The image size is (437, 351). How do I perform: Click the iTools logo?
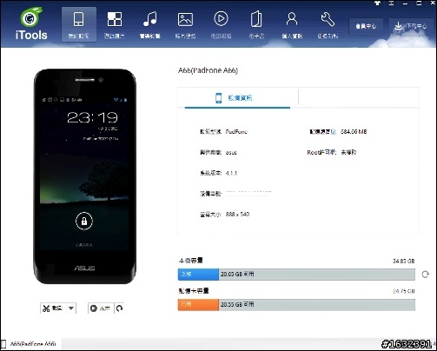tap(31, 24)
